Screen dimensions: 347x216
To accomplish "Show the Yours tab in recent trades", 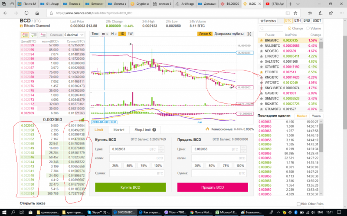I will (x=316, y=116).
